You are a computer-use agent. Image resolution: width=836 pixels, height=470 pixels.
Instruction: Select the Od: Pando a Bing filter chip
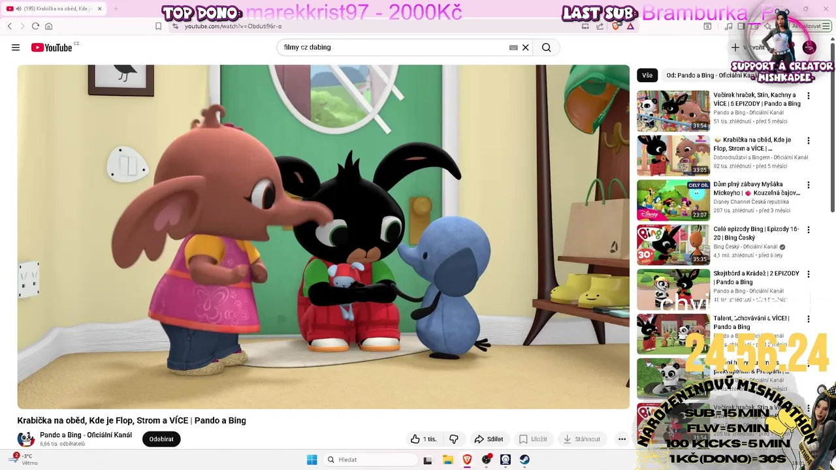point(711,76)
